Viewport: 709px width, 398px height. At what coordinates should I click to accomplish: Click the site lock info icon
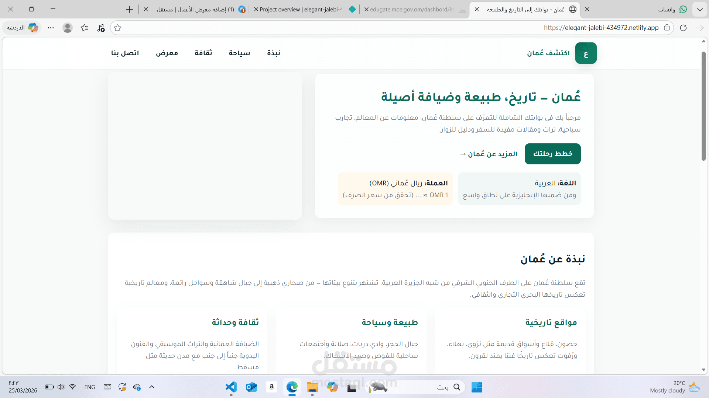667,28
